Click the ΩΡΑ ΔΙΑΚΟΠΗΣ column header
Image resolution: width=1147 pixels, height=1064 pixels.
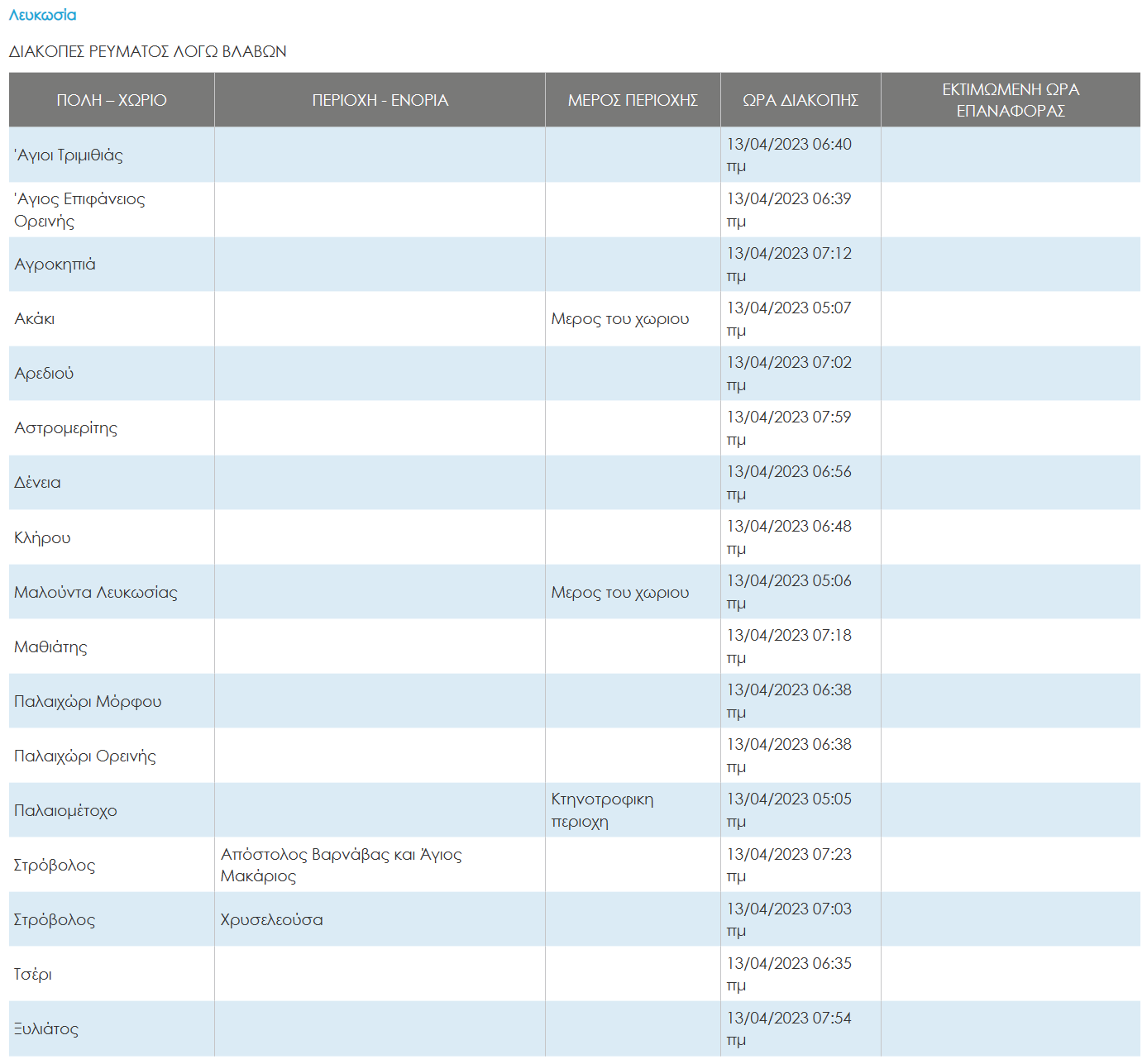[801, 100]
